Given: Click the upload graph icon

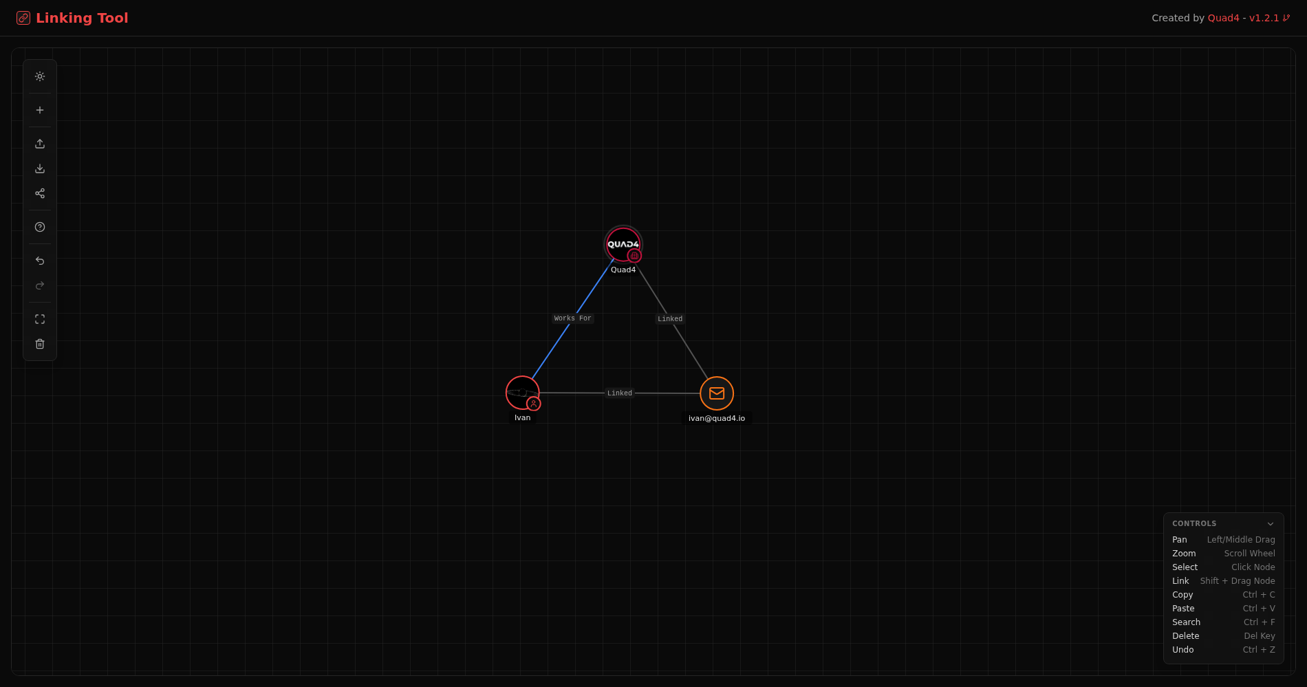Looking at the screenshot, I should (39, 143).
